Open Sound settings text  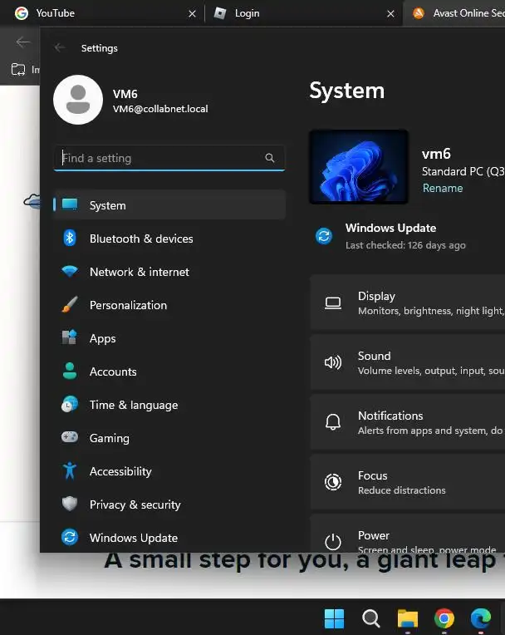[375, 356]
